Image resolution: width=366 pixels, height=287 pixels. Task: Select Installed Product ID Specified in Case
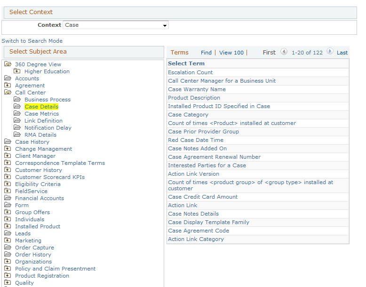pyautogui.click(x=219, y=106)
